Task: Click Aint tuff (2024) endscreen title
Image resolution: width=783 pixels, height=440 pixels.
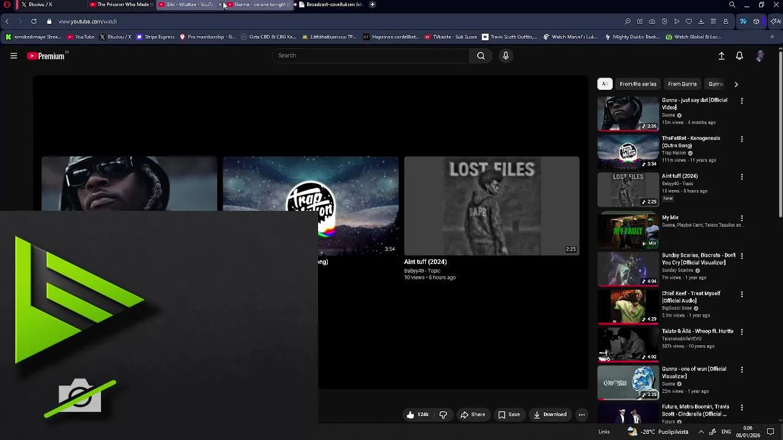Action: (425, 262)
